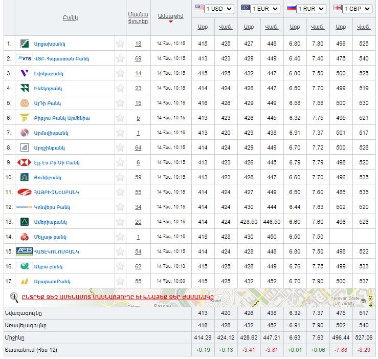
Task: Click the AraratBank yellow logo
Action: click(x=24, y=282)
